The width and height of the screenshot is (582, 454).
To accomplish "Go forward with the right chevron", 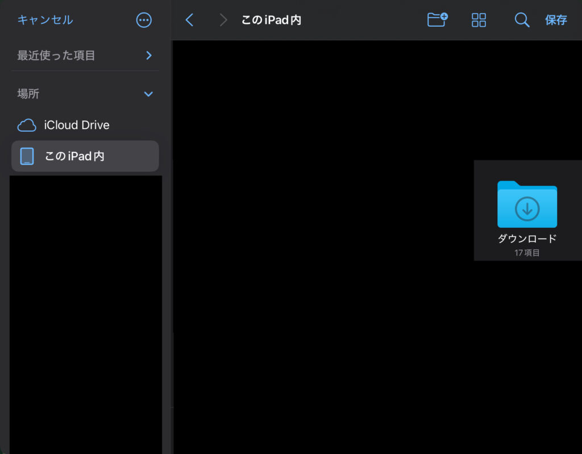I will 223,20.
